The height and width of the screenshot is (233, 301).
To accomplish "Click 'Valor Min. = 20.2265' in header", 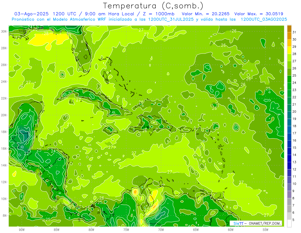I will tap(205, 14).
